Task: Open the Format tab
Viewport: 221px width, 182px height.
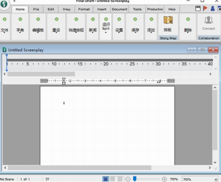Action: (84, 9)
